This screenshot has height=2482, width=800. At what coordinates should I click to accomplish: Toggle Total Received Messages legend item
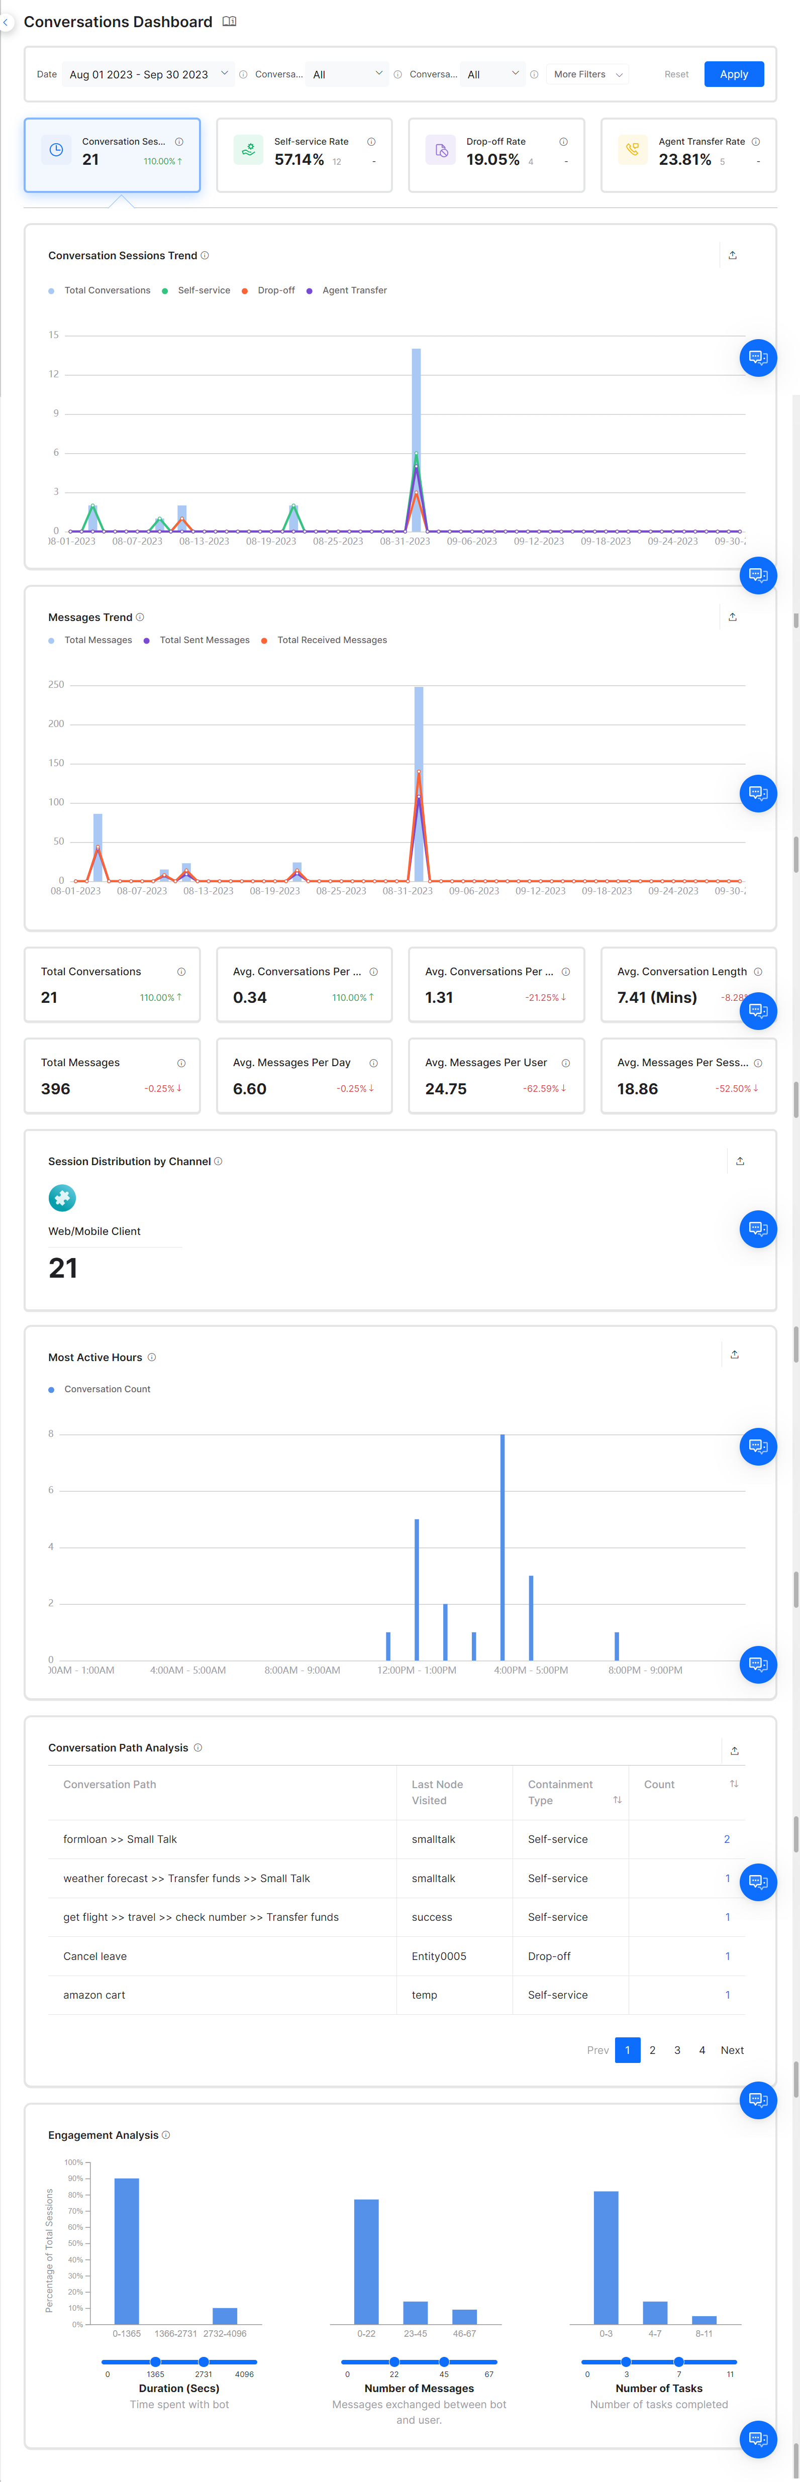332,640
